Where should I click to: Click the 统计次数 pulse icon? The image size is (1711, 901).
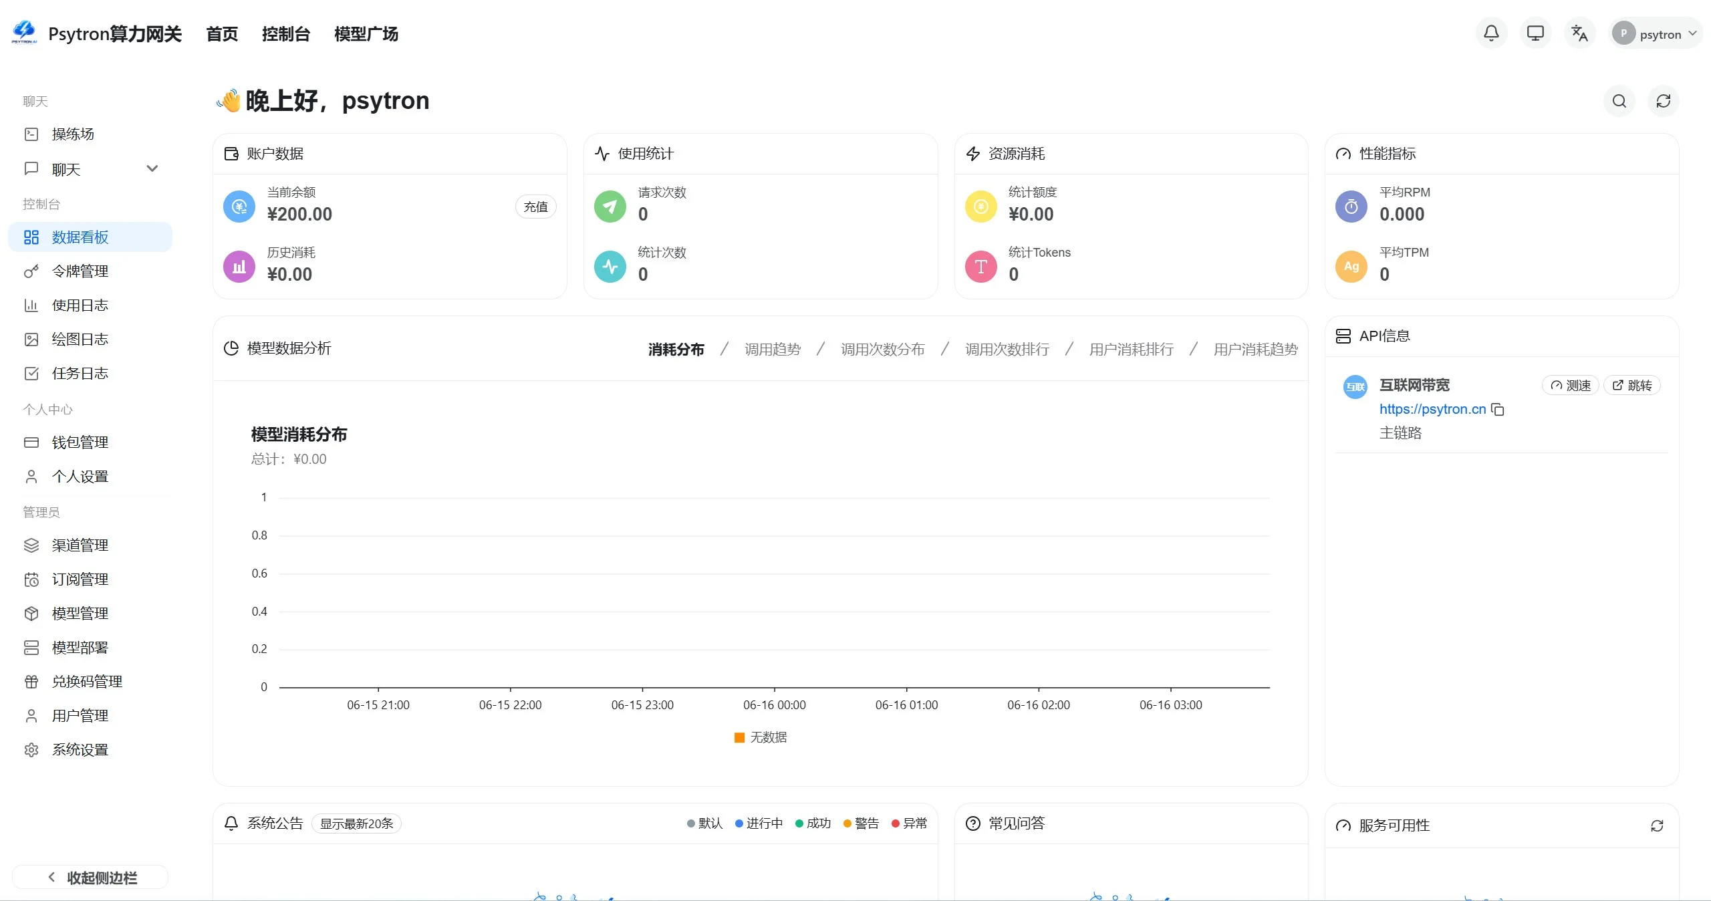pyautogui.click(x=610, y=267)
